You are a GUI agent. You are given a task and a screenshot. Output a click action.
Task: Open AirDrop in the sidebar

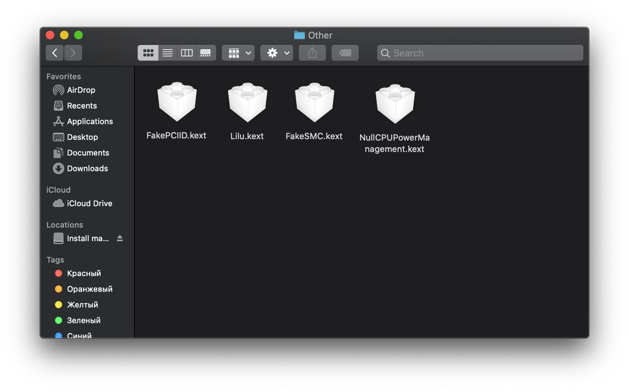(x=81, y=90)
